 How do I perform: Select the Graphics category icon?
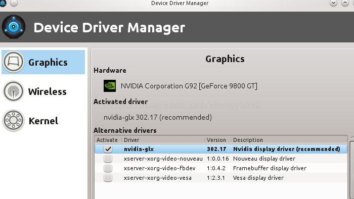pyautogui.click(x=13, y=62)
